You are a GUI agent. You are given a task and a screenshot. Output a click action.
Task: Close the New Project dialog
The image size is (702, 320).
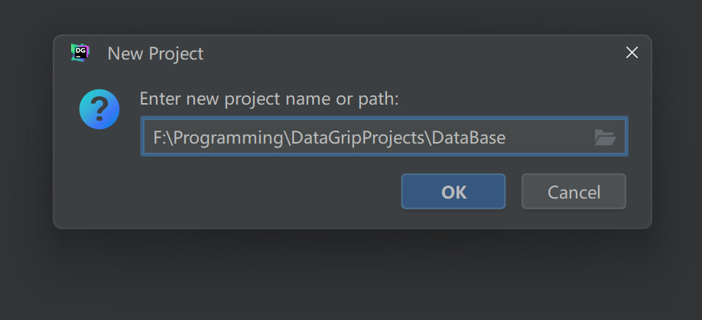coord(632,53)
